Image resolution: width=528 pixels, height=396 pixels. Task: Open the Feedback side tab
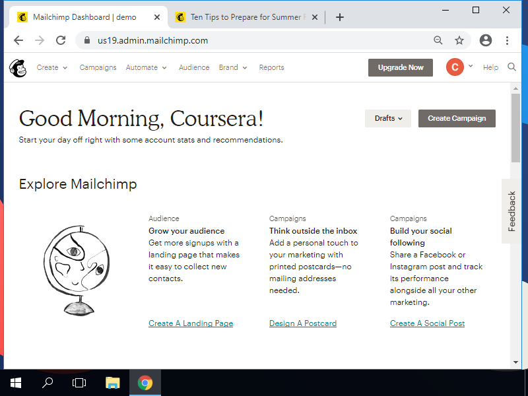click(x=511, y=211)
